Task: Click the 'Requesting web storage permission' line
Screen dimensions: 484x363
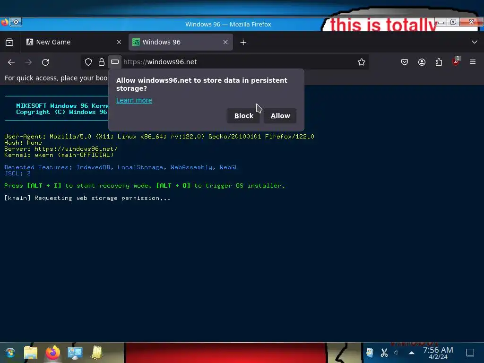Action: pos(87,198)
